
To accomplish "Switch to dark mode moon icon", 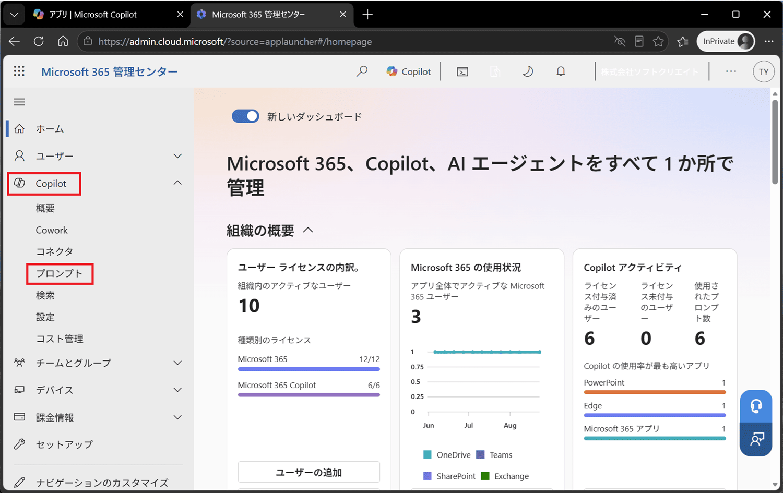I will 528,71.
